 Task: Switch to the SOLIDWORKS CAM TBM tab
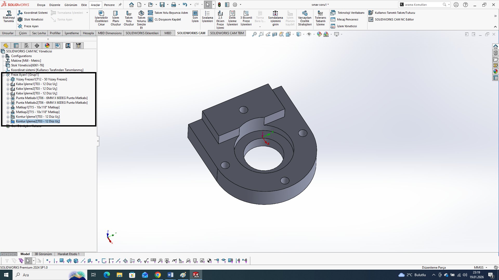click(x=227, y=33)
